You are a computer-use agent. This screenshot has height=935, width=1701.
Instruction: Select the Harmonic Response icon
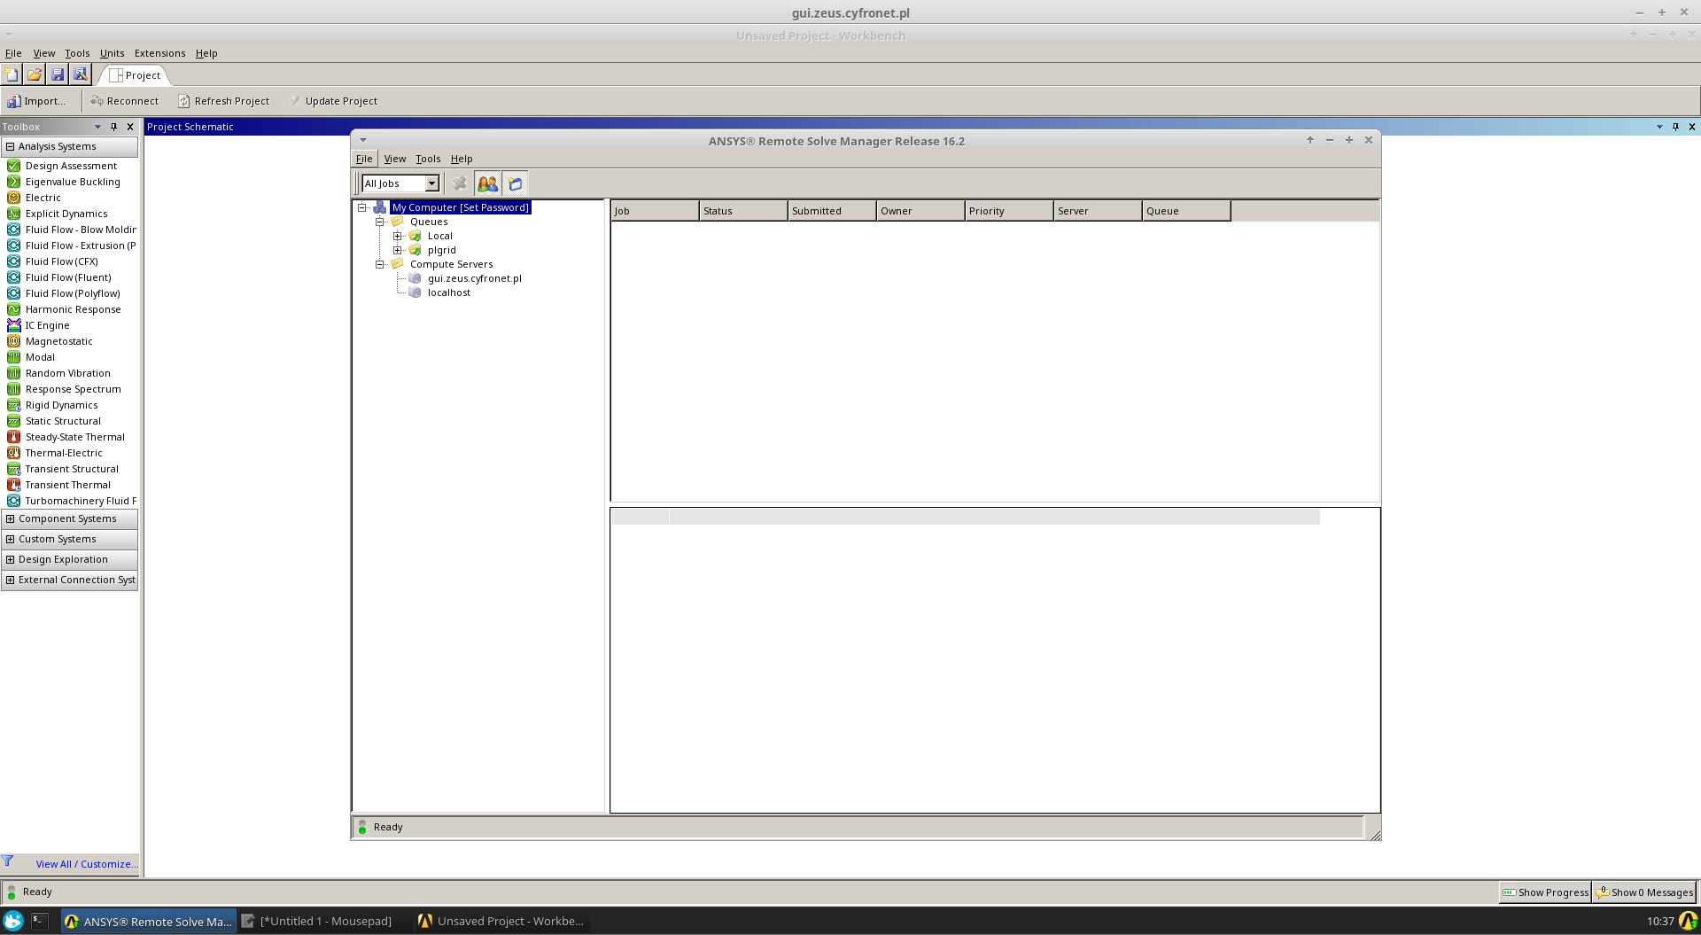point(13,309)
